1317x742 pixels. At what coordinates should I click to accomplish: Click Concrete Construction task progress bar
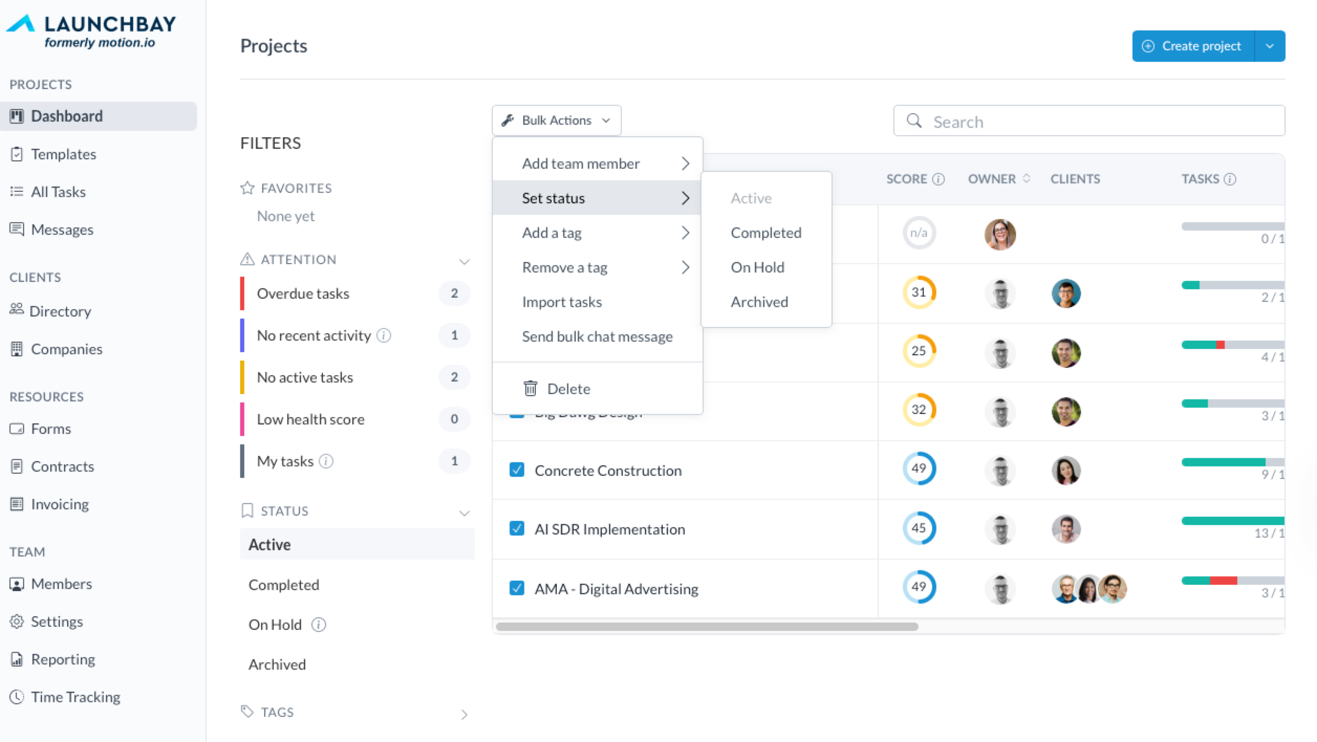1232,462
